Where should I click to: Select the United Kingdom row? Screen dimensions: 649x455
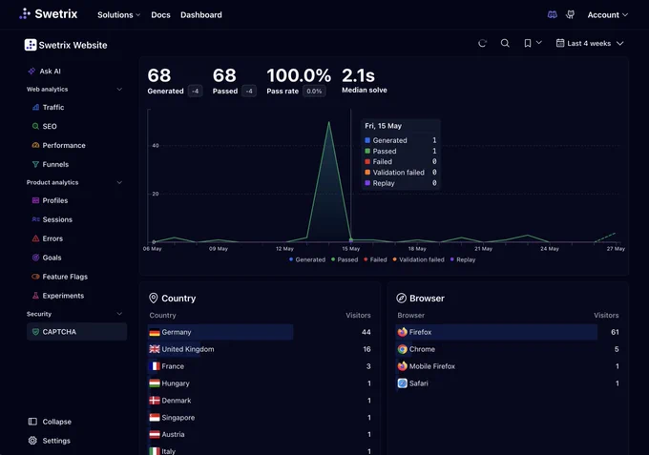tap(260, 349)
